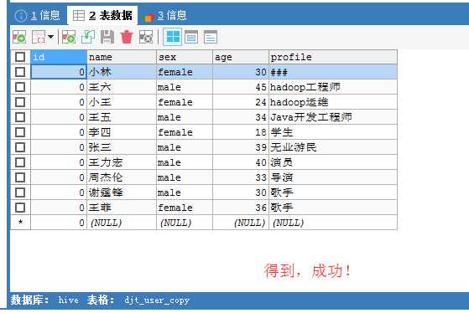Select the age cell 24
This screenshot has height=313, width=469.
241,102
